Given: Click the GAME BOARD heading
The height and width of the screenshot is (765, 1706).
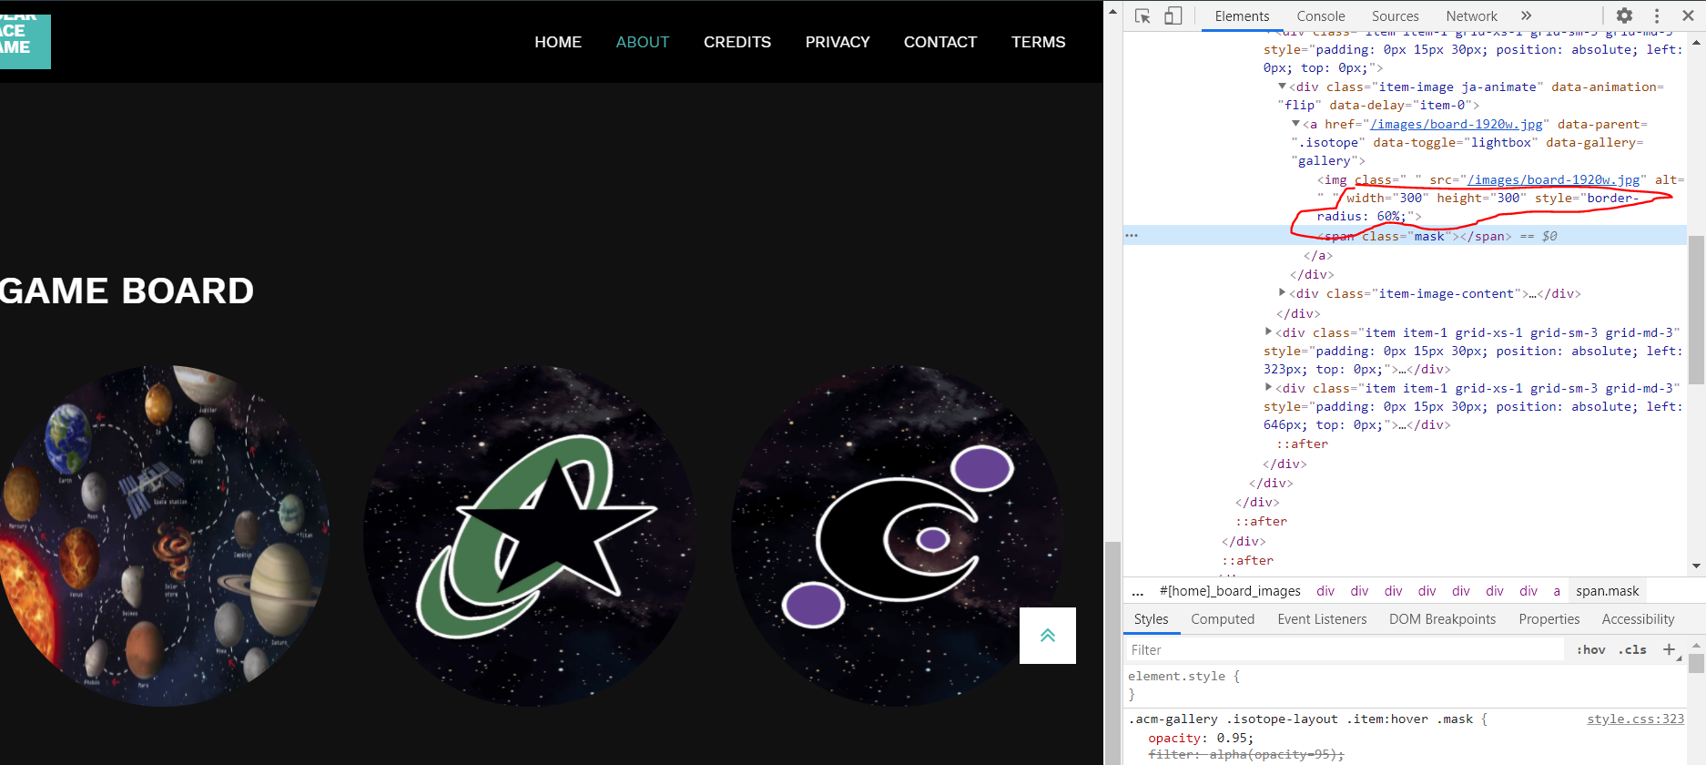Looking at the screenshot, I should (x=127, y=291).
